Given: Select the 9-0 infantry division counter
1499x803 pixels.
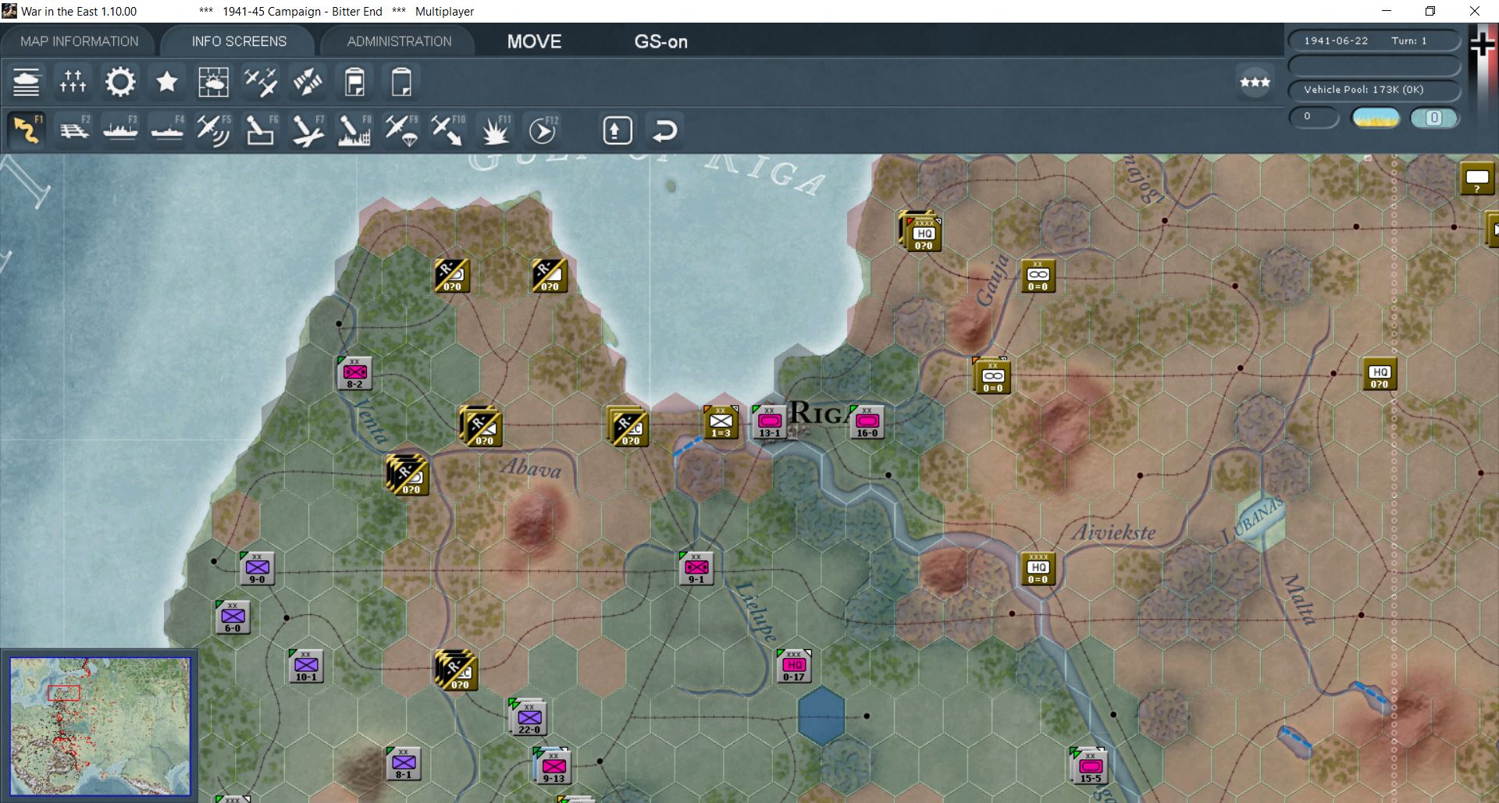Looking at the screenshot, I should [257, 569].
